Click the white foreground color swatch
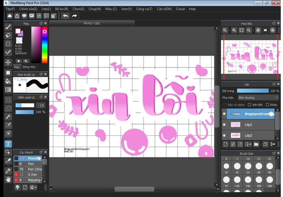This screenshot has width=283, height=197. click(x=18, y=31)
